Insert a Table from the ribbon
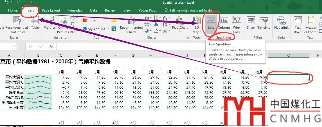This screenshot has width=322, height=127. [x=35, y=23]
